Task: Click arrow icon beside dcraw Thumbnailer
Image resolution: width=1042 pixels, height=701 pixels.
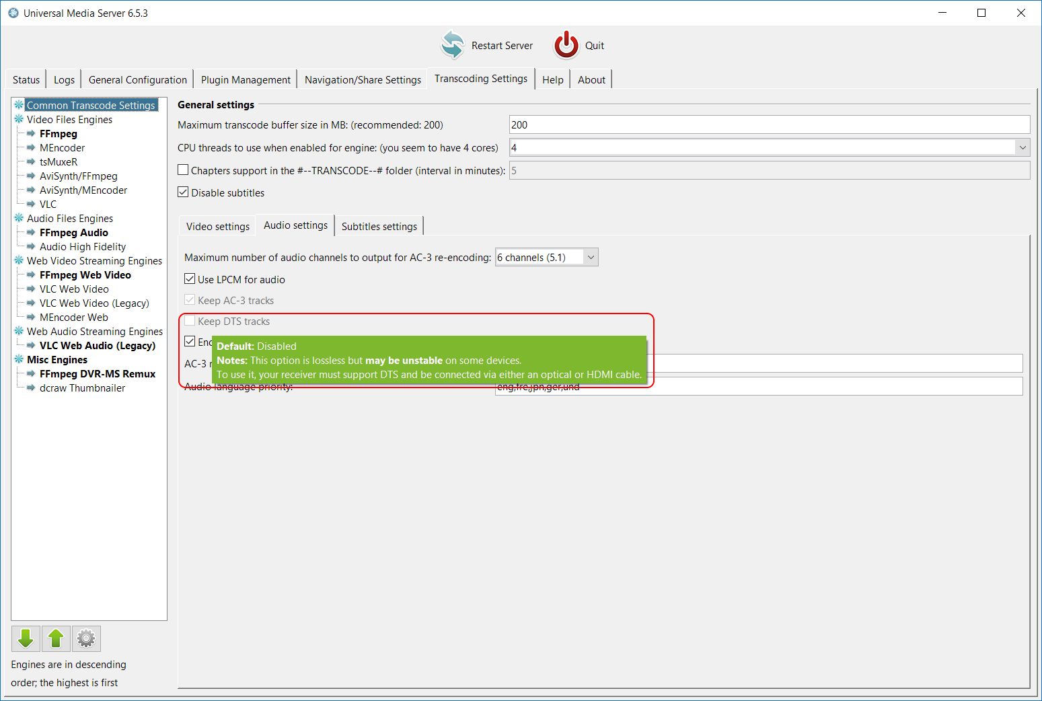Action: pos(31,388)
